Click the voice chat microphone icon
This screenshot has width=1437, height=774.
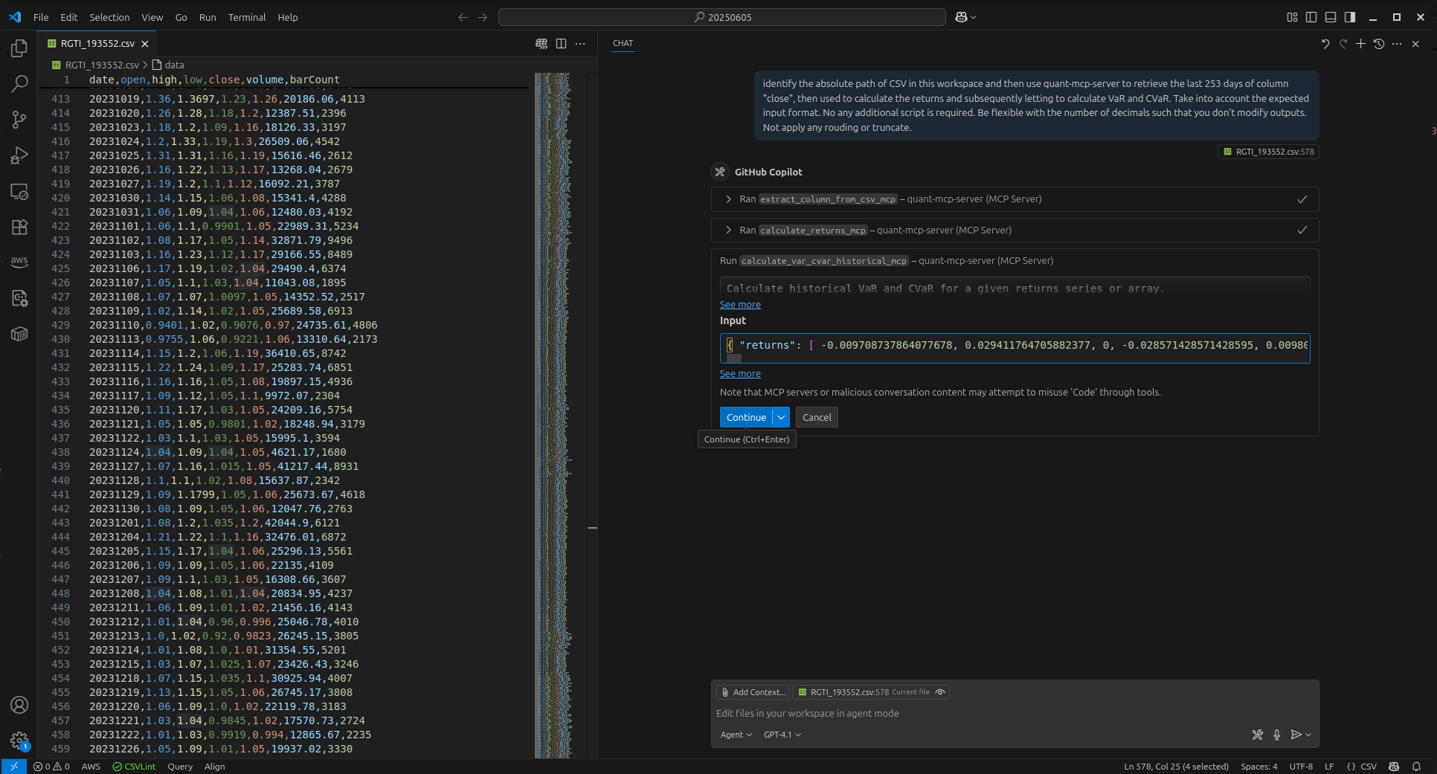click(1277, 735)
